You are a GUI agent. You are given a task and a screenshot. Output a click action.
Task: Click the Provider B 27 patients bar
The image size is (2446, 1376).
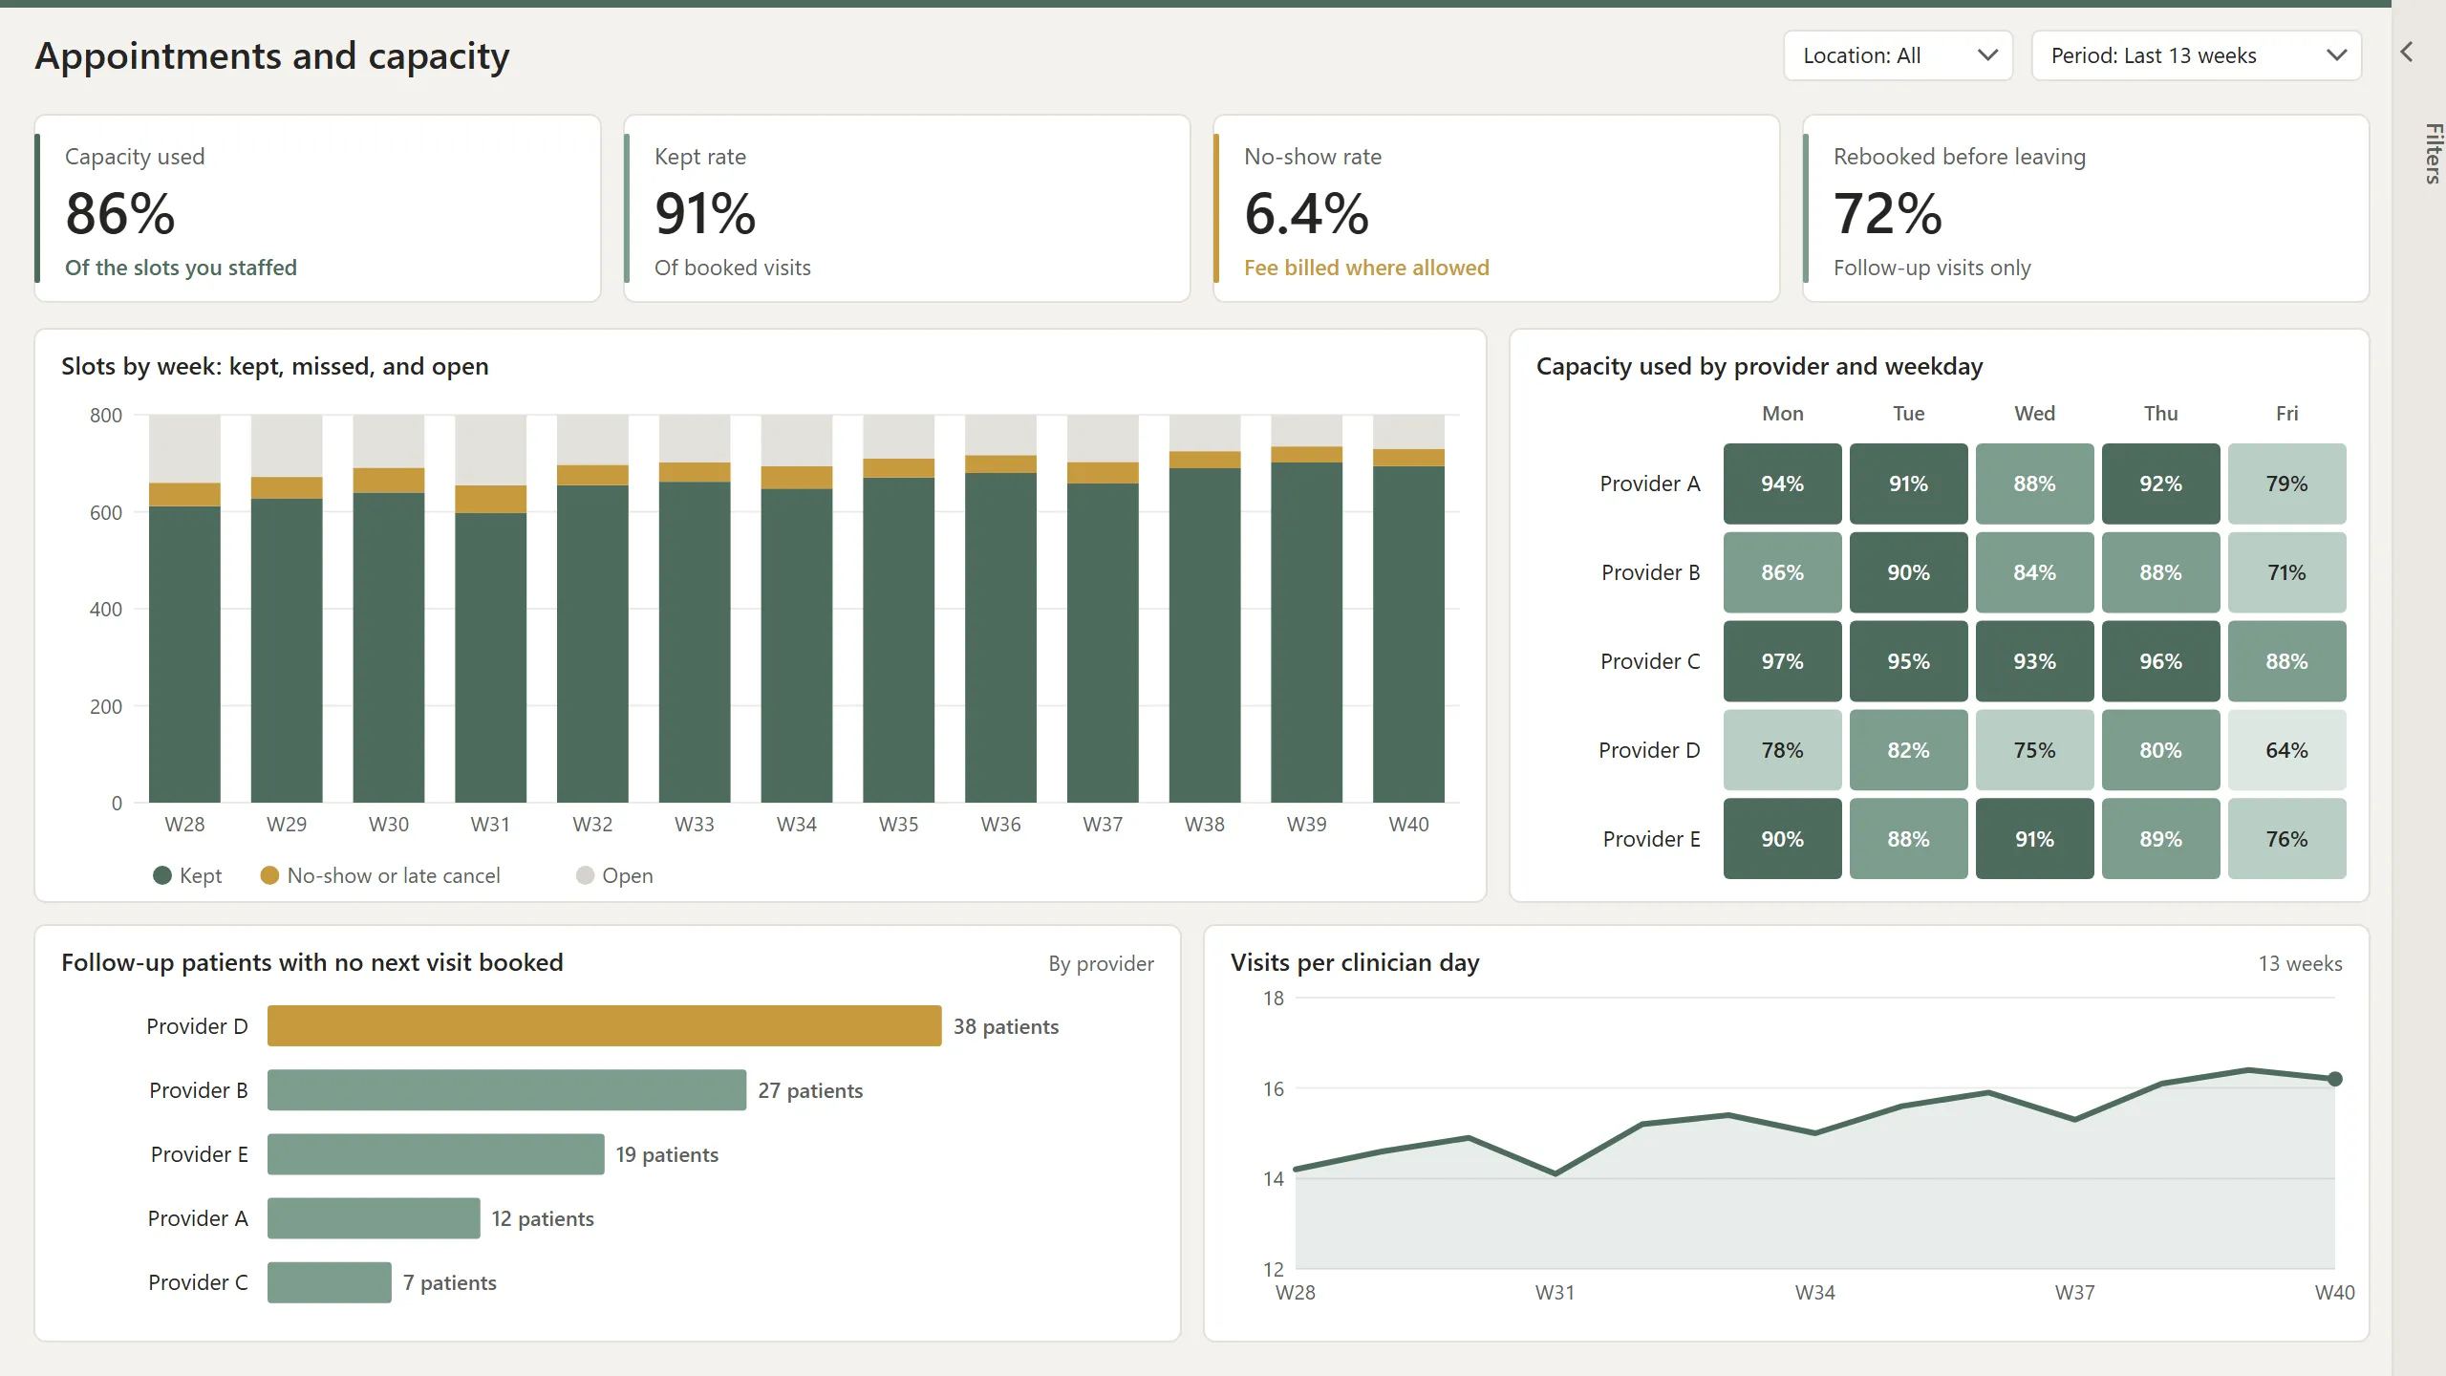pyautogui.click(x=506, y=1090)
